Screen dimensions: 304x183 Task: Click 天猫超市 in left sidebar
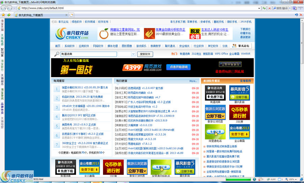pyautogui.click(x=2, y=80)
